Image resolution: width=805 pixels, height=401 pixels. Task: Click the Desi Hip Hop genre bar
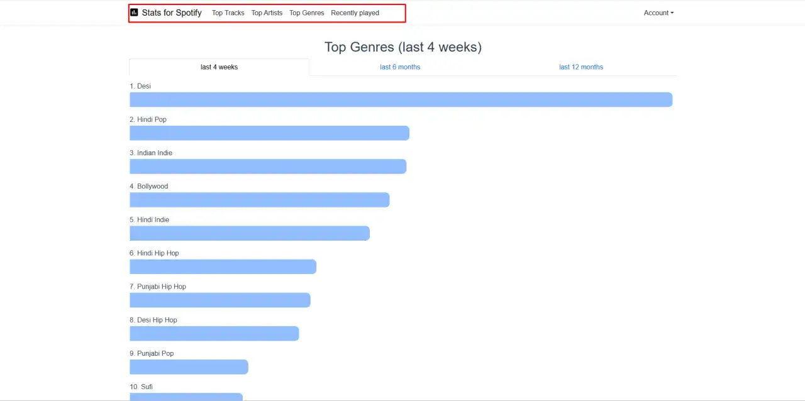214,333
